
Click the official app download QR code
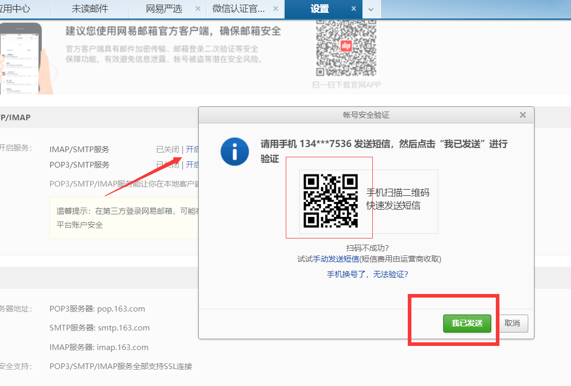pyautogui.click(x=346, y=48)
